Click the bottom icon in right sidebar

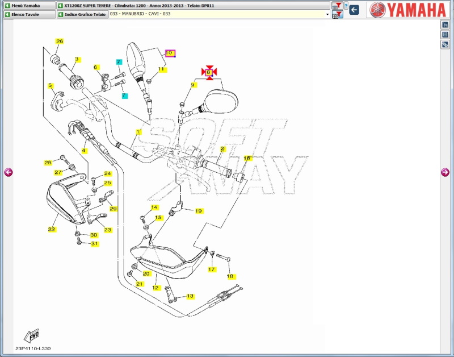pyautogui.click(x=445, y=44)
